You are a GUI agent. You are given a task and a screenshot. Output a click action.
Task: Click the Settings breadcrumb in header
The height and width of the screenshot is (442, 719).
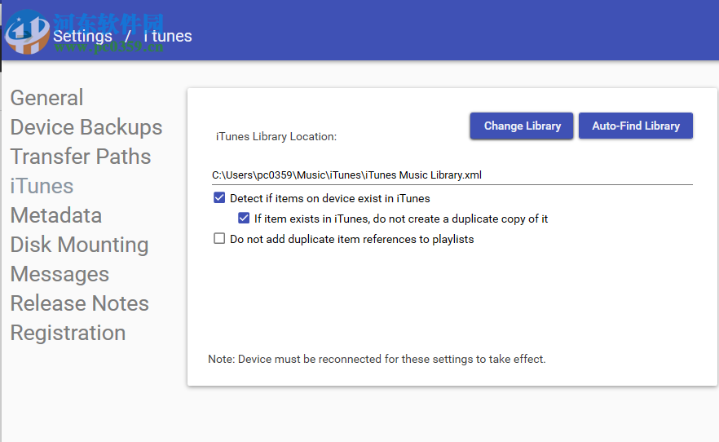pos(82,36)
